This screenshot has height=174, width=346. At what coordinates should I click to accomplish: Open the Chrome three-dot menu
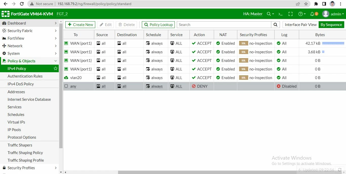(x=340, y=4)
